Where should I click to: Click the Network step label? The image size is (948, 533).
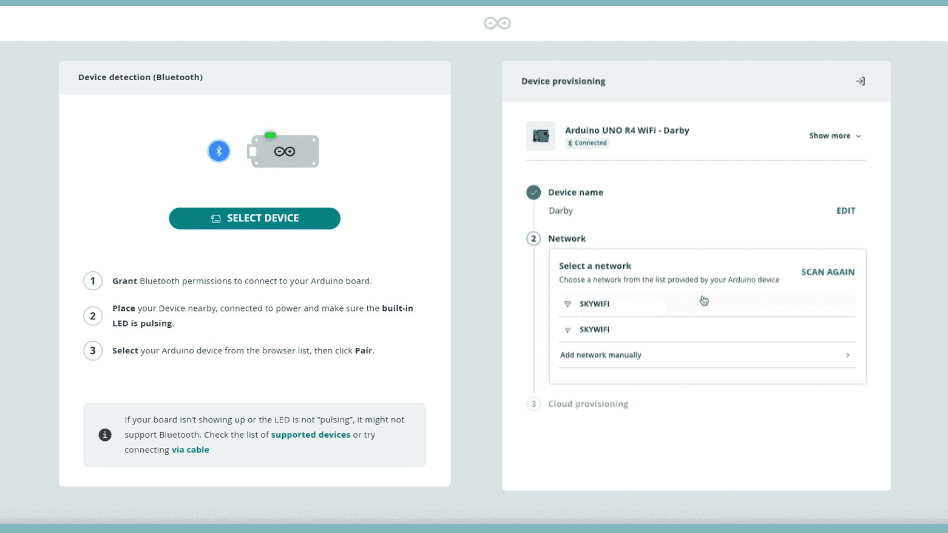pos(567,239)
